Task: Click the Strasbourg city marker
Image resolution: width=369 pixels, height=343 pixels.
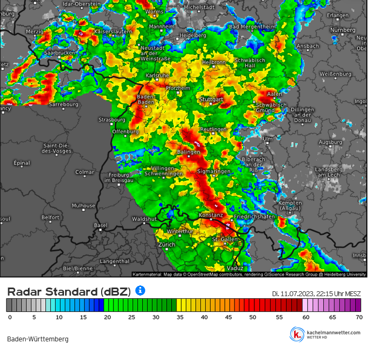Action: 113,124
